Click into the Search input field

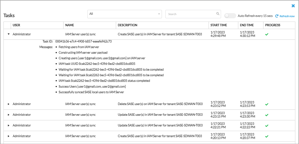point(191,14)
